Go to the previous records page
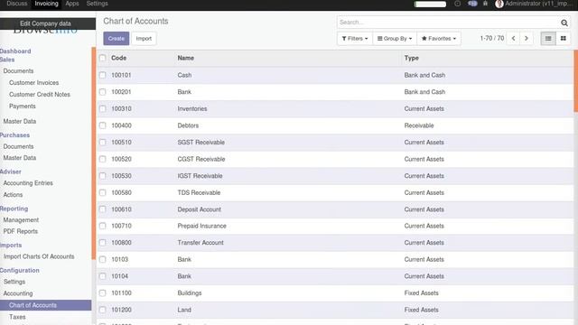 coord(513,38)
